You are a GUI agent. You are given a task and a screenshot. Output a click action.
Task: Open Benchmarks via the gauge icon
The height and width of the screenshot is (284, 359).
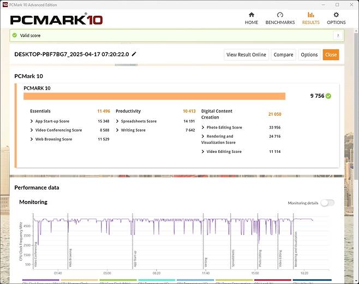[280, 15]
